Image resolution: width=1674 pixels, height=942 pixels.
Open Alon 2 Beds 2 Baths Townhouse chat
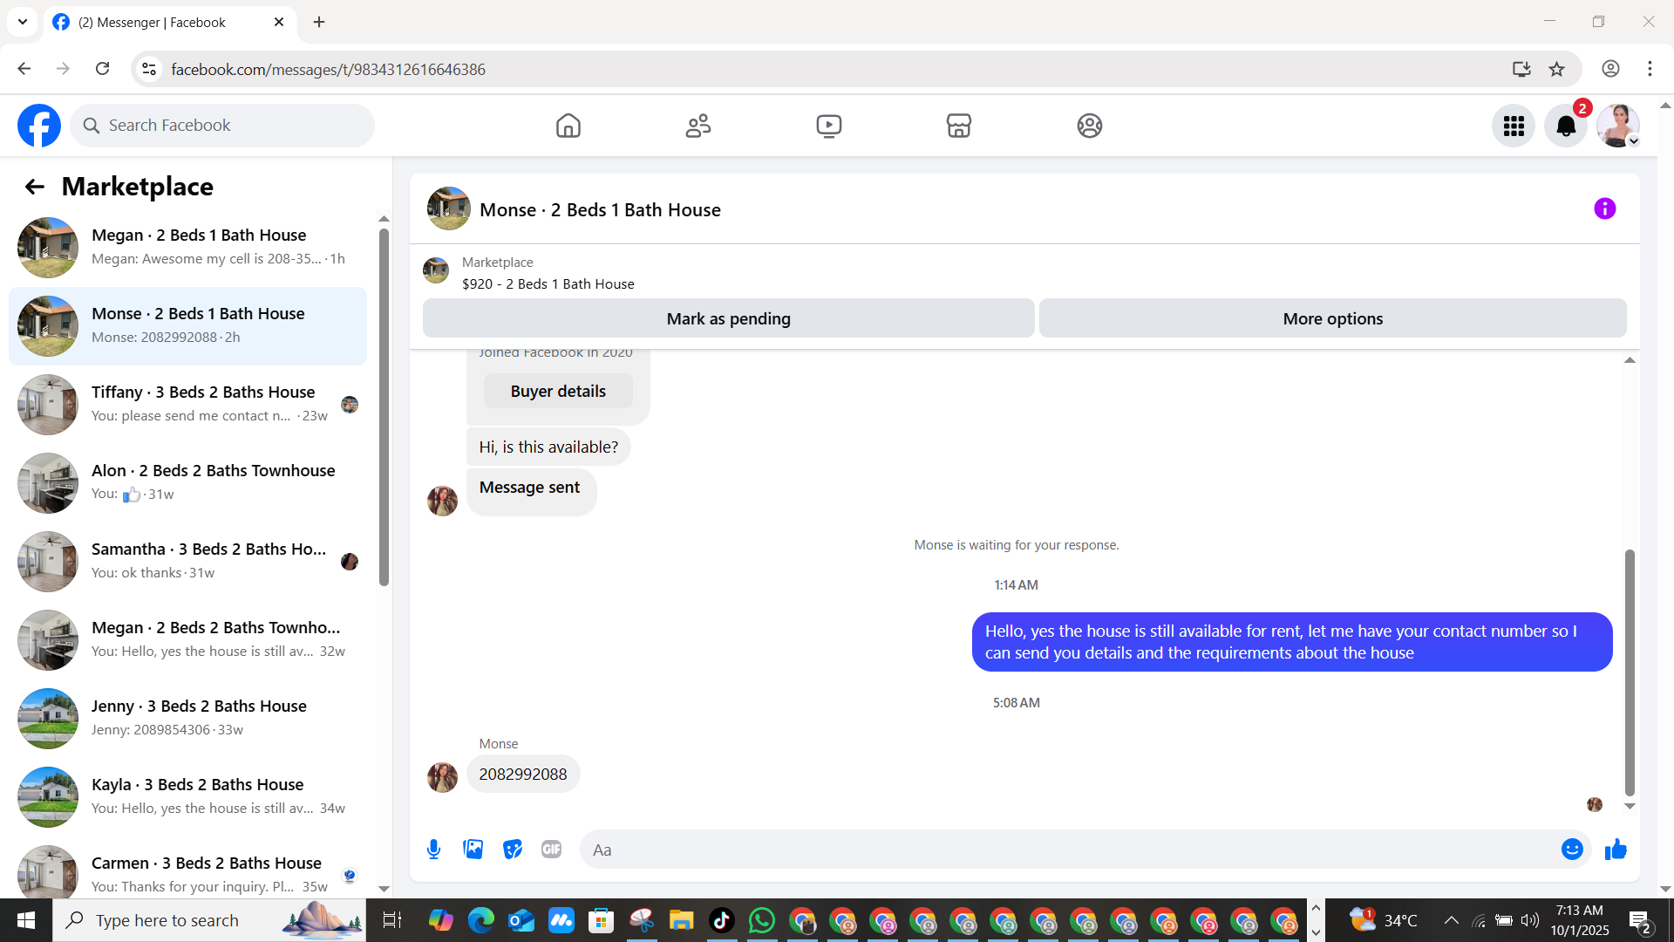click(187, 483)
